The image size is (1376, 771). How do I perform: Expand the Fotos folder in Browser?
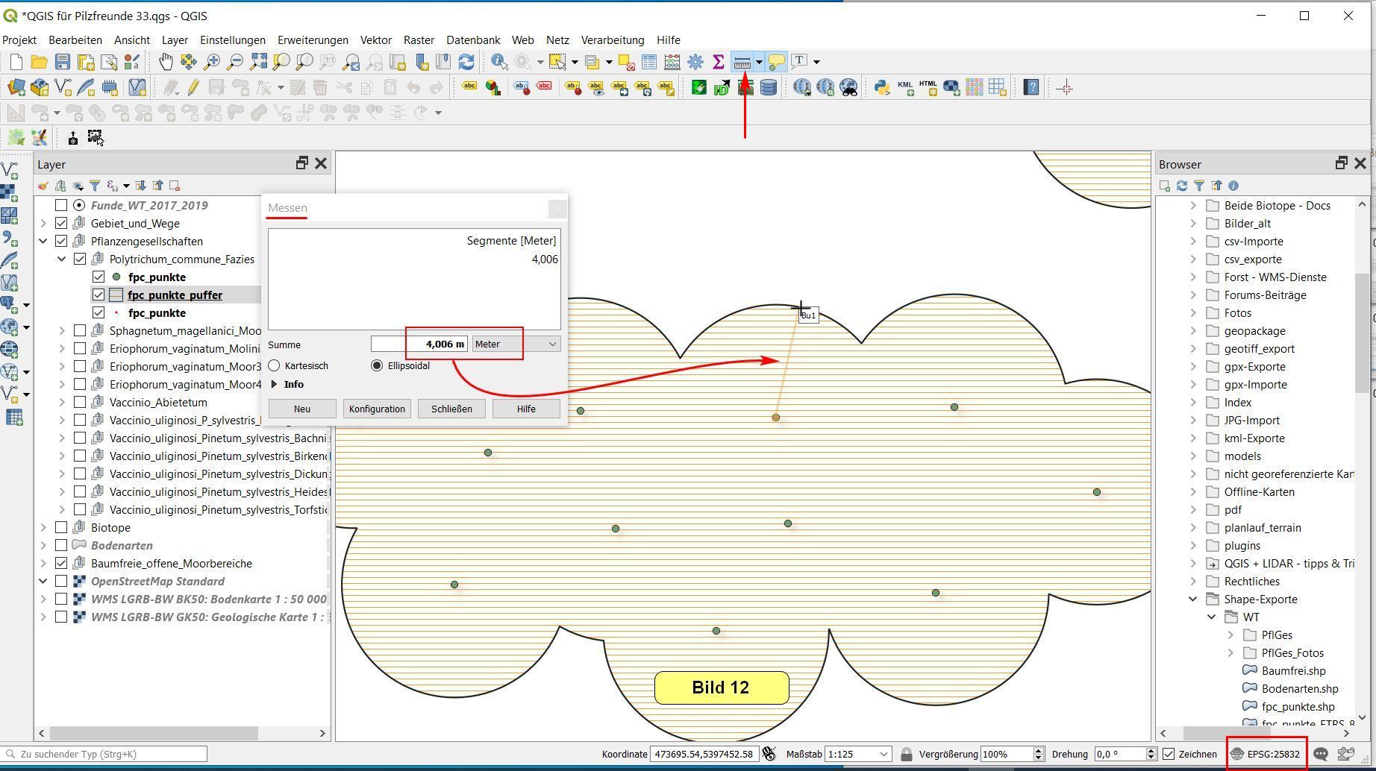click(1192, 312)
